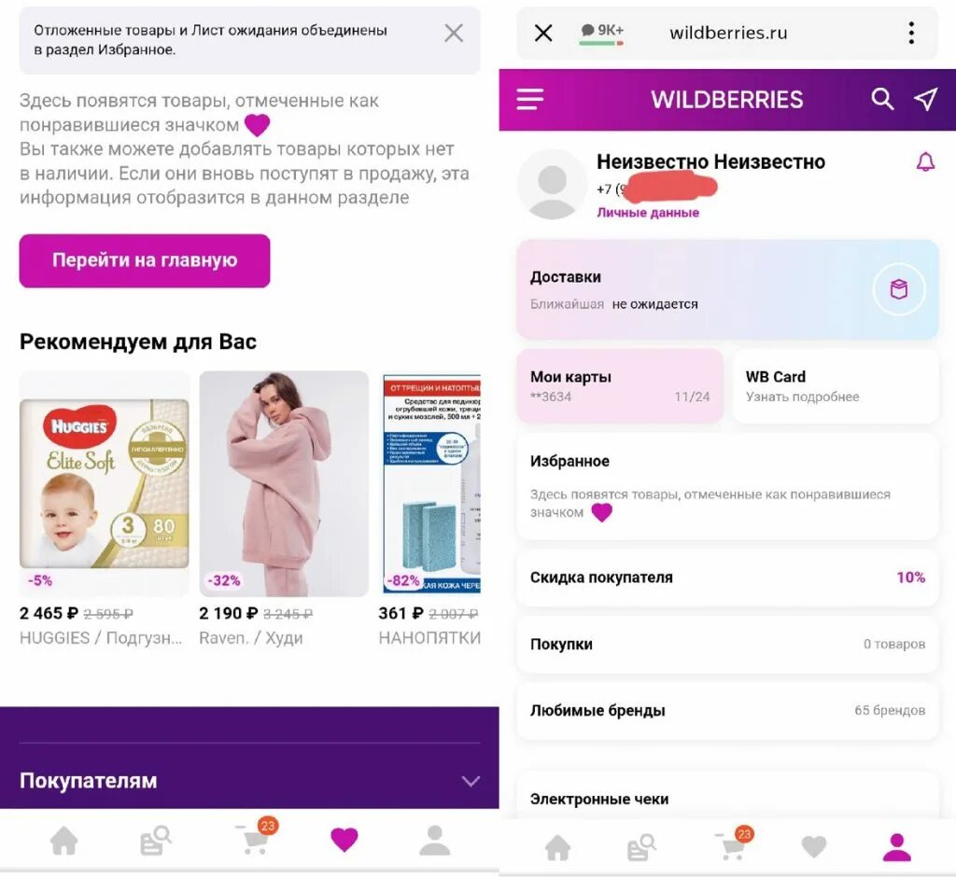This screenshot has height=877, width=956.
Task: Open the cart with 23 items on left
Action: pos(256,837)
